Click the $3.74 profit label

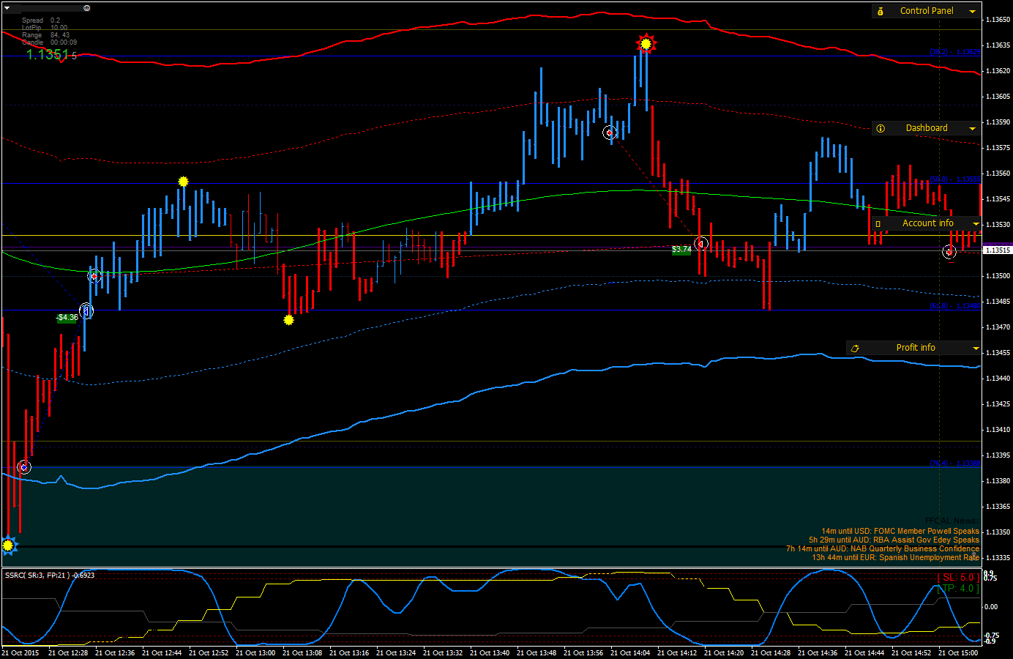coord(681,250)
